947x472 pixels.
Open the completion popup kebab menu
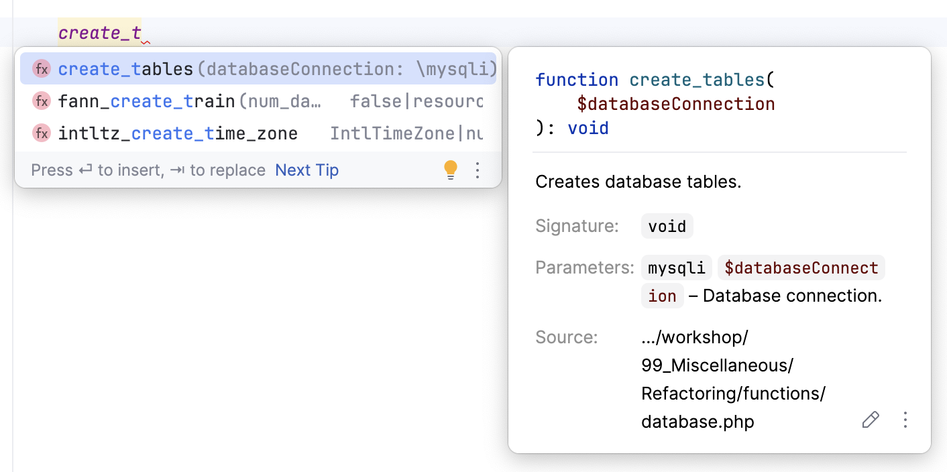477,170
